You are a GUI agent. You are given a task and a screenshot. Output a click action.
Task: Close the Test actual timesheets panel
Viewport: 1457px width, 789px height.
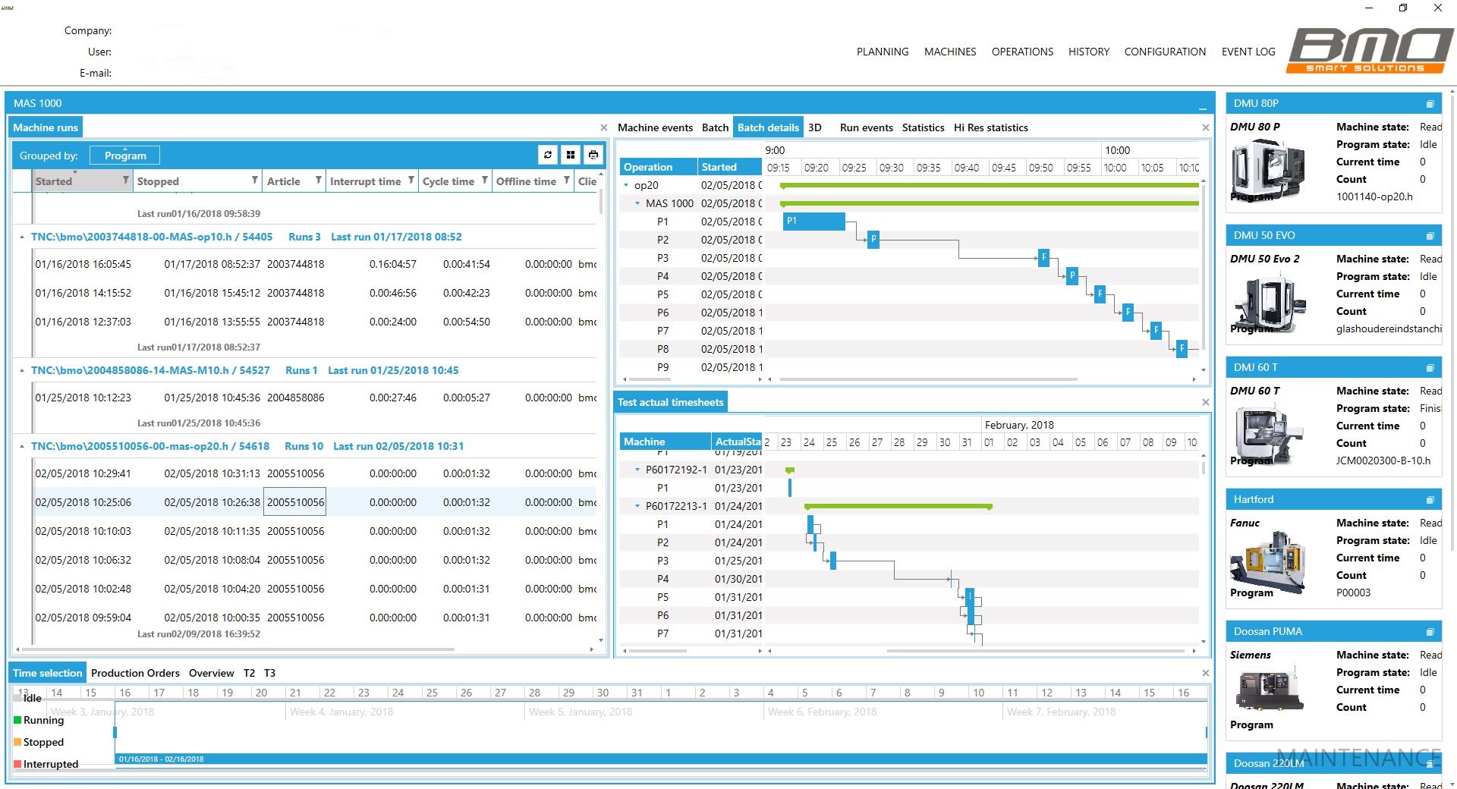1206,402
